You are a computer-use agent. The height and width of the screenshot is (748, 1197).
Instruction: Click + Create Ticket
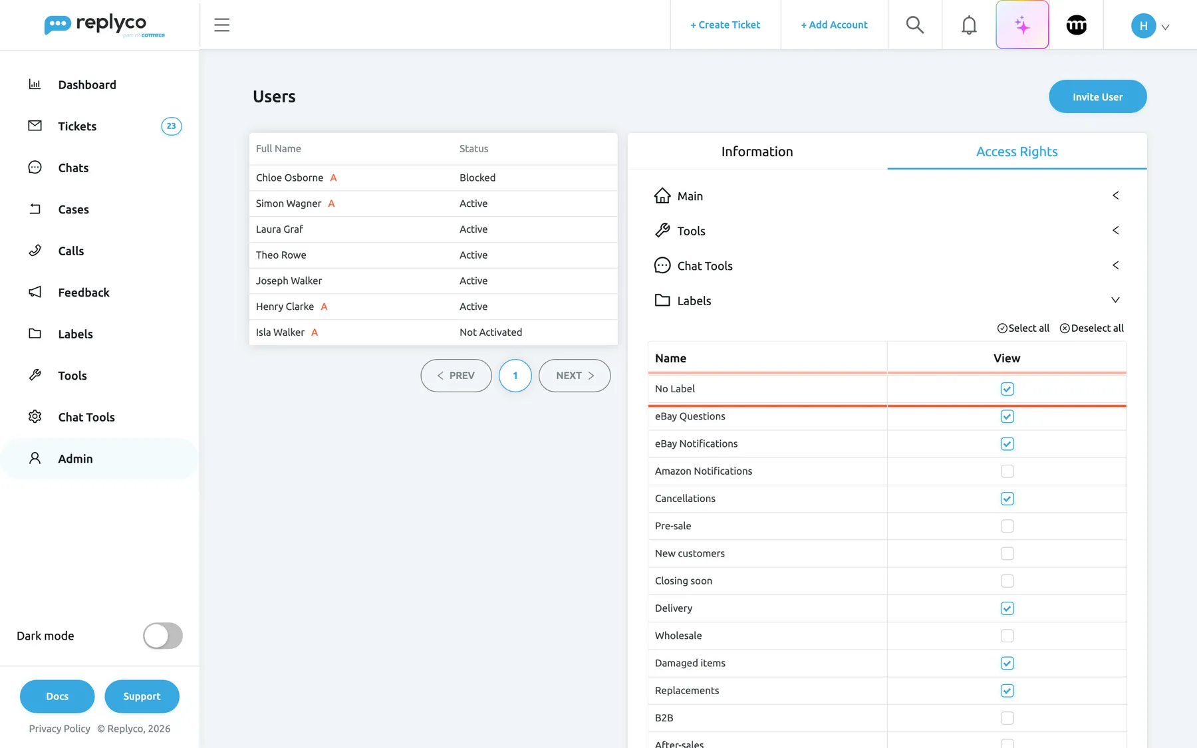(725, 25)
